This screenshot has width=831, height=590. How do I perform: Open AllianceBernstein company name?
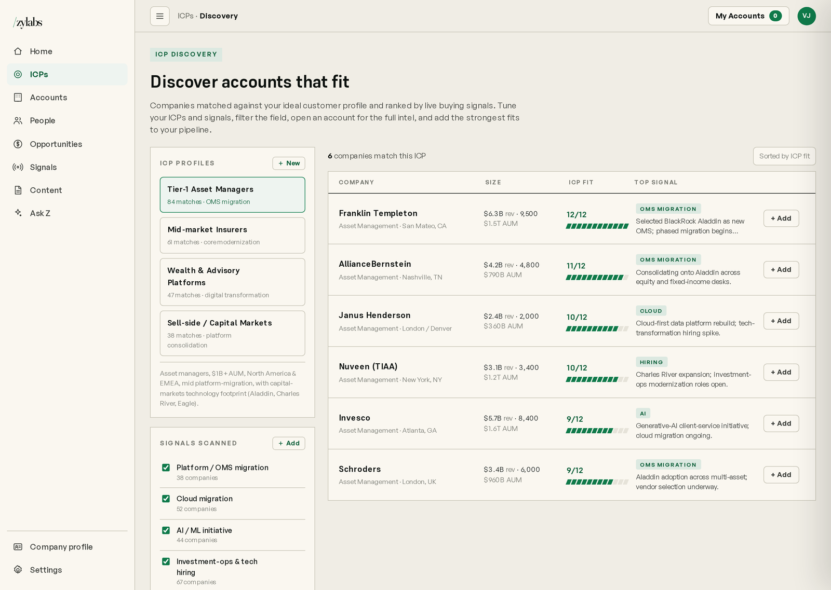pyautogui.click(x=375, y=264)
